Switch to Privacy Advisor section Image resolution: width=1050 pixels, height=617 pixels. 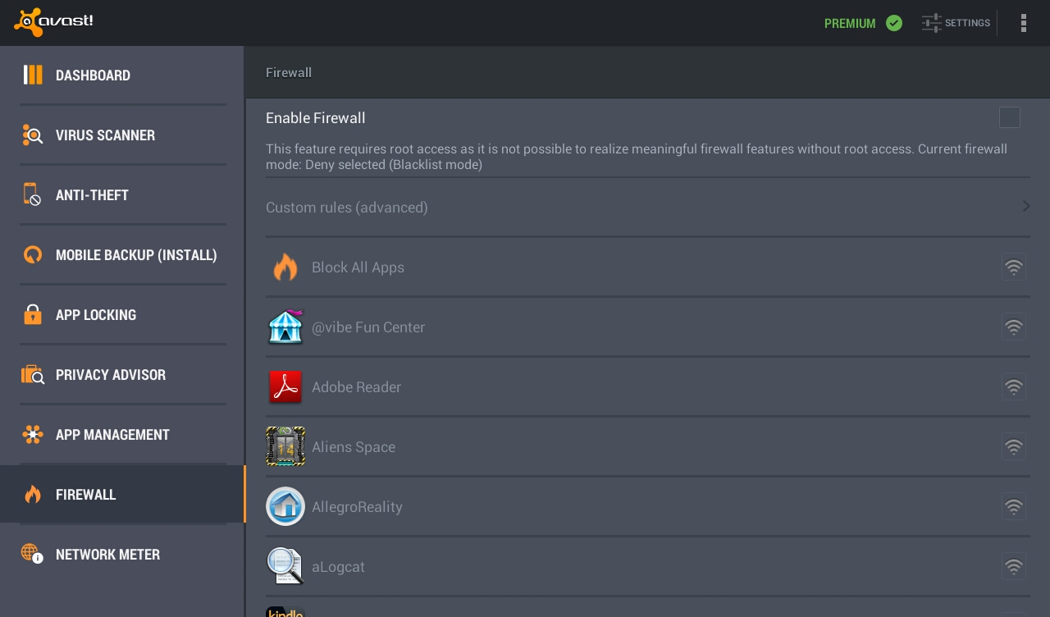tap(123, 374)
